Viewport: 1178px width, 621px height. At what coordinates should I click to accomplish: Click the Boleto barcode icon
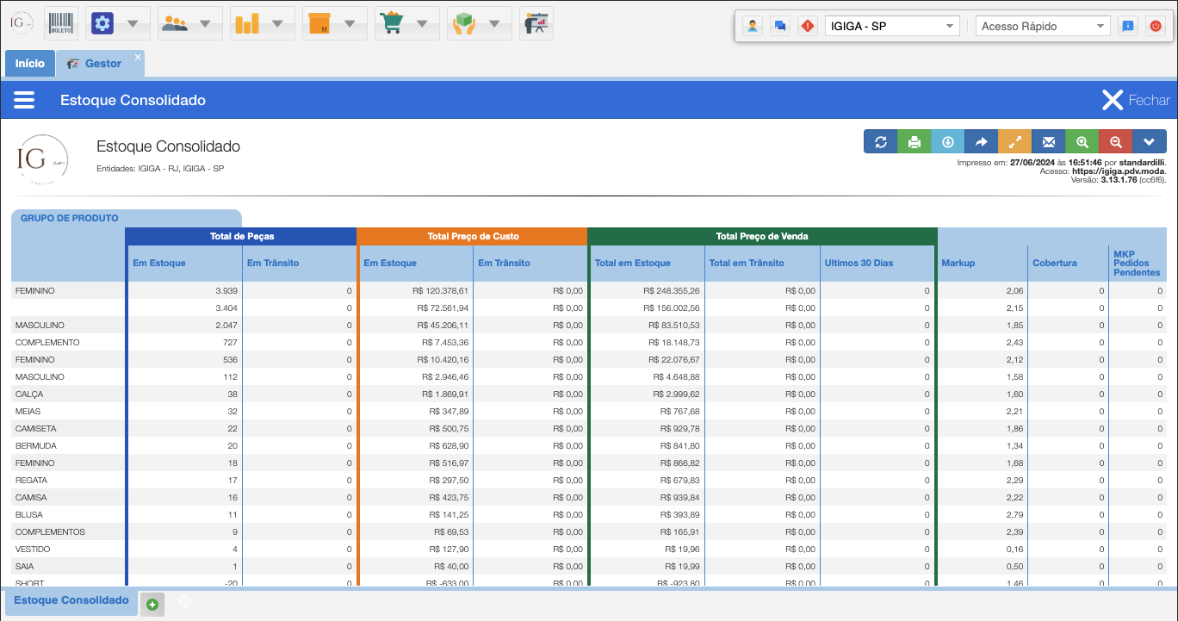(60, 23)
